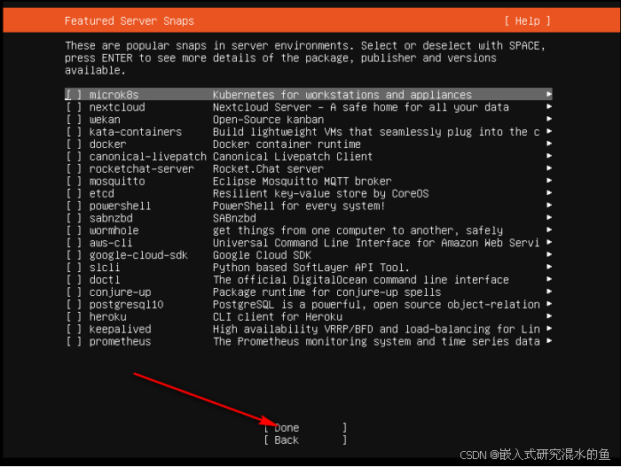Click 'SABnzbd' description text
The image size is (621, 467).
234,218
